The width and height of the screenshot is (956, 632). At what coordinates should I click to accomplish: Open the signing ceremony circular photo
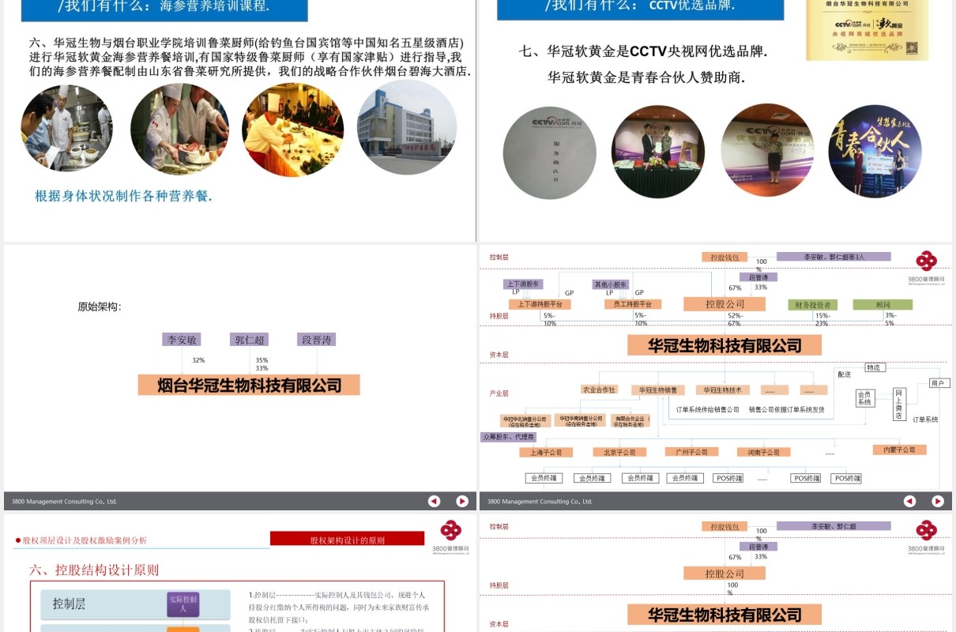pyautogui.click(x=658, y=152)
